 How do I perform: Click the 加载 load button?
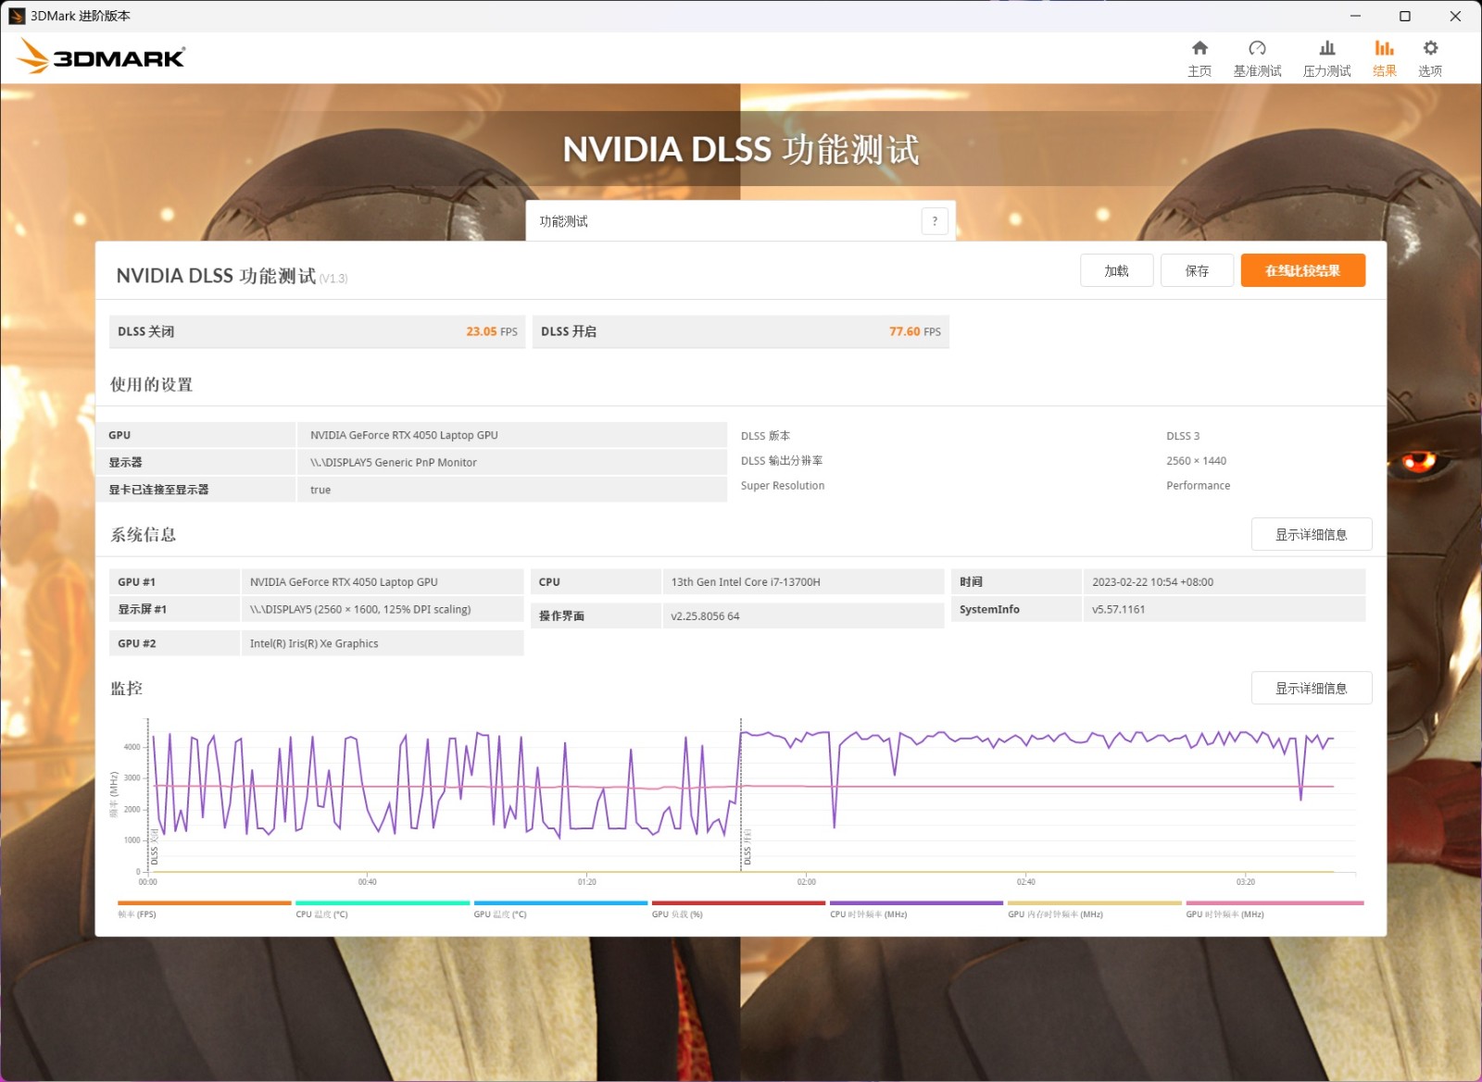pyautogui.click(x=1116, y=270)
